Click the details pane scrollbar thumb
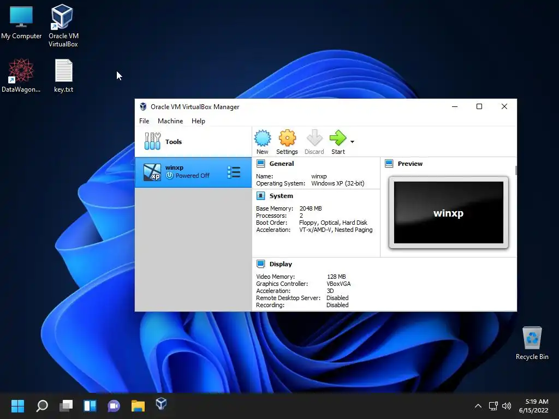Screen dimensions: 559x419 [515, 171]
